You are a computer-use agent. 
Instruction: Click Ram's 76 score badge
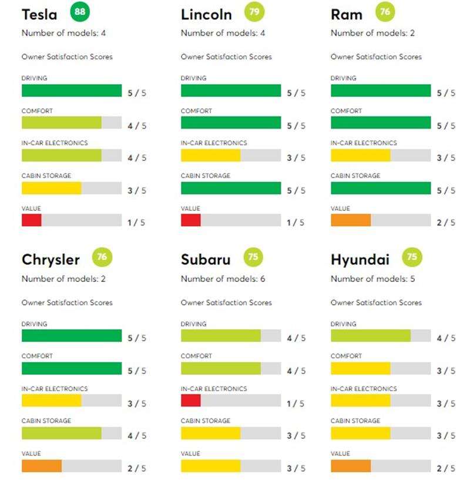click(x=385, y=12)
